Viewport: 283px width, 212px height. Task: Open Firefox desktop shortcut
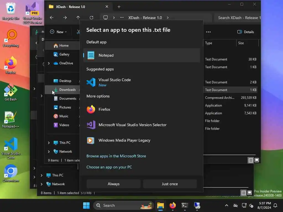click(x=11, y=65)
